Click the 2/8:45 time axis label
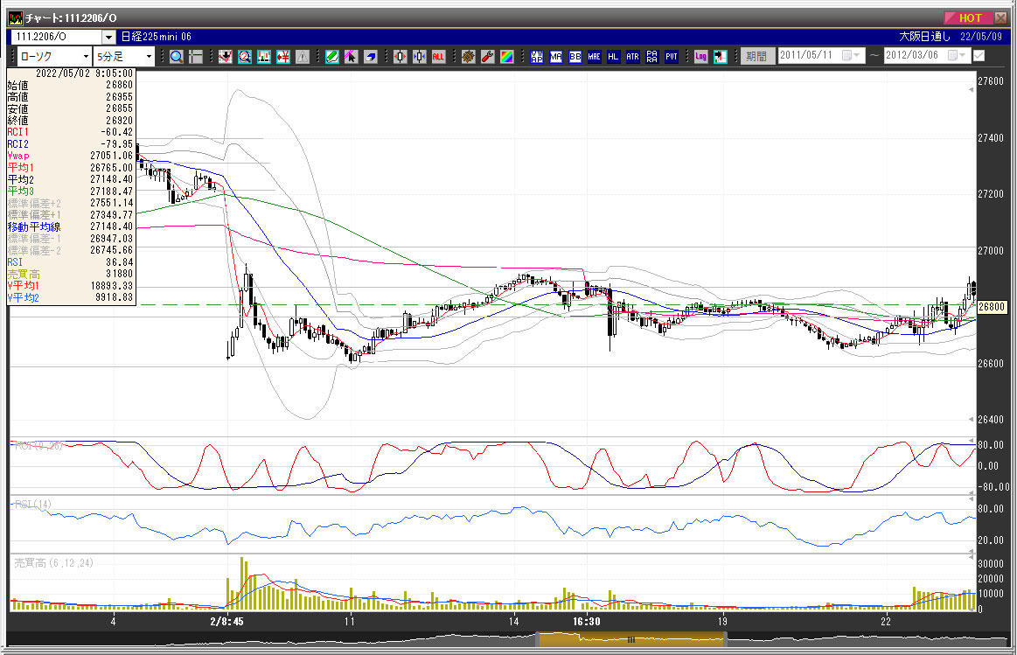The height and width of the screenshot is (655, 1017). pyautogui.click(x=227, y=621)
